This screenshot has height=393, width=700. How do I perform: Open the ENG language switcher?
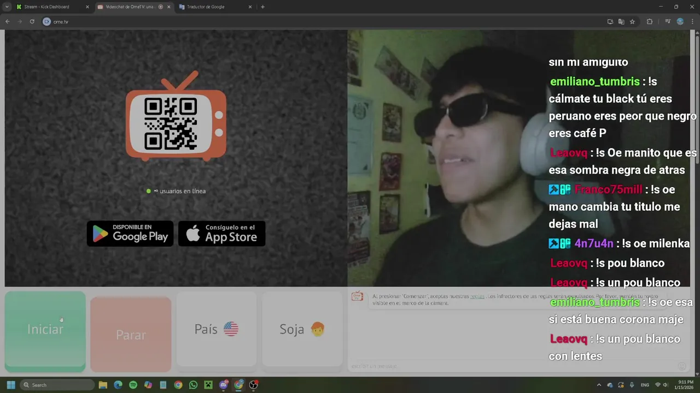point(645,385)
